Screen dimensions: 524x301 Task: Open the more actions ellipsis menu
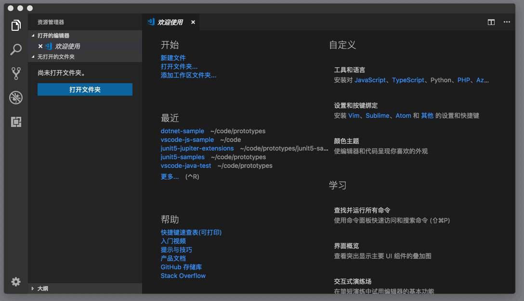507,22
